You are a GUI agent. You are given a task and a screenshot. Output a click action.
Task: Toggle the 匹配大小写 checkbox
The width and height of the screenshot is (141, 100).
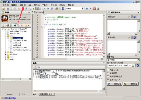tap(108, 70)
